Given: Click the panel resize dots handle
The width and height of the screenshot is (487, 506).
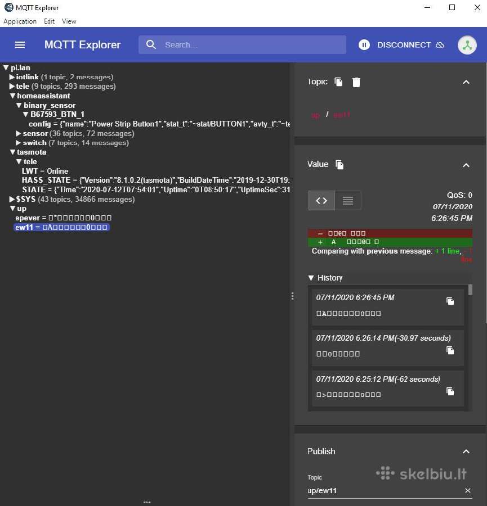Looking at the screenshot, I should (x=292, y=296).
